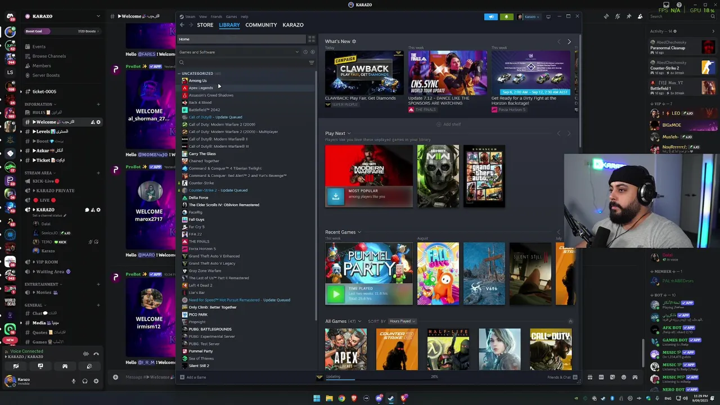
Task: Open Steam Big Picture mode icon
Action: click(x=548, y=17)
